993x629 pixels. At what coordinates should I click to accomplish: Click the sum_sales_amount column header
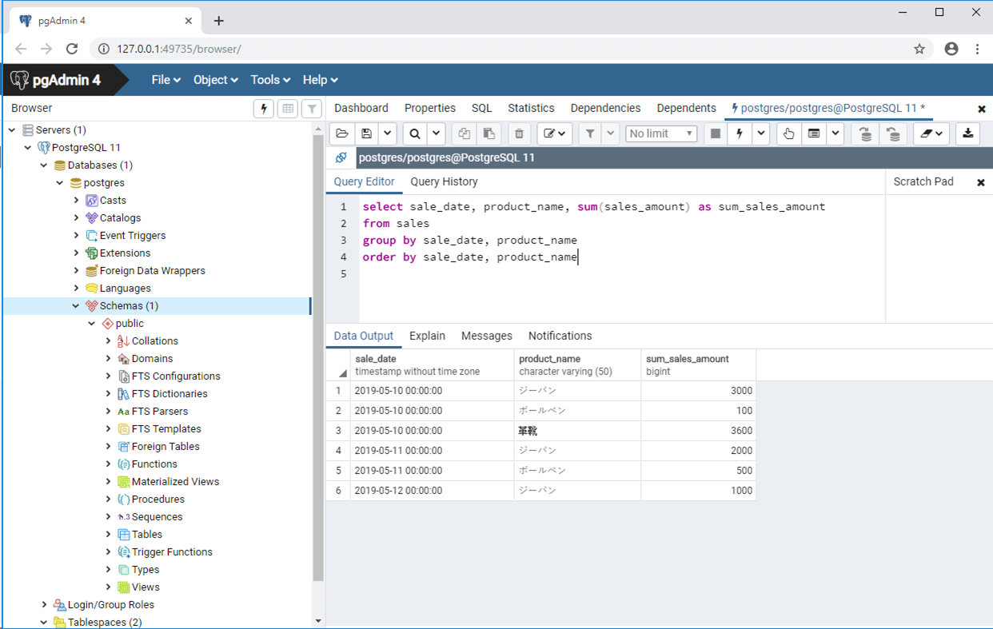click(x=698, y=364)
